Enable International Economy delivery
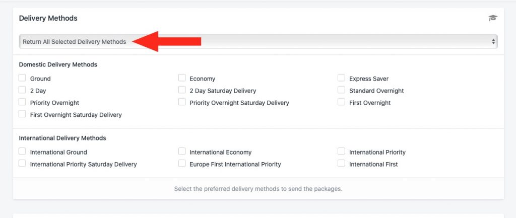Viewport: 516px width, 218px height. 182,151
